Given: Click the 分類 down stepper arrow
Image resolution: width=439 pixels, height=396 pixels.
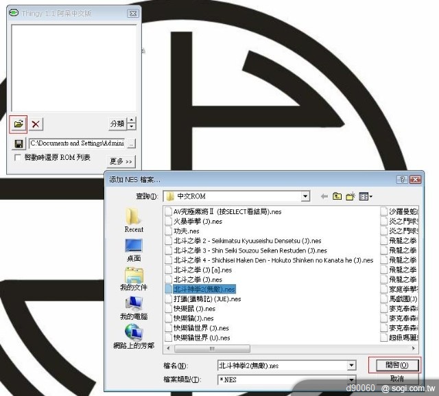Looking at the screenshot, I should [x=132, y=126].
